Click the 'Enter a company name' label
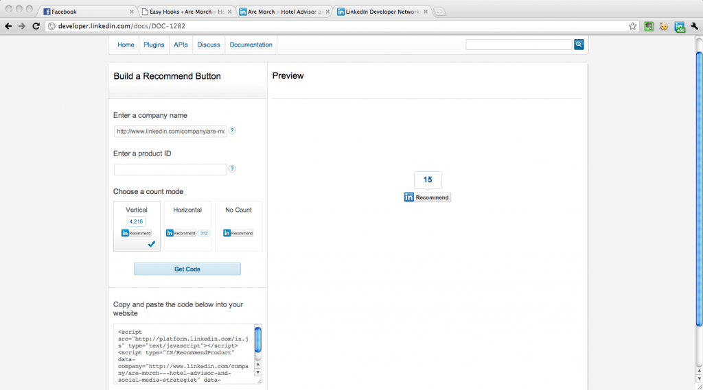Screen dimensions: 703x390 click(150, 116)
